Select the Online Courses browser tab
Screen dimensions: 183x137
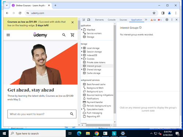tap(31, 5)
